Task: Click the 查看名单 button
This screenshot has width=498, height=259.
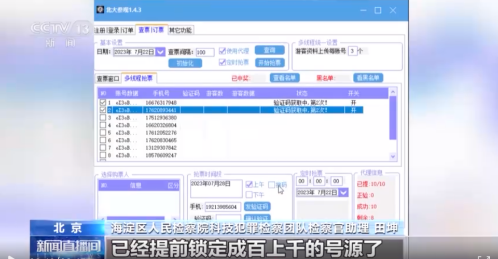Action: coord(285,78)
